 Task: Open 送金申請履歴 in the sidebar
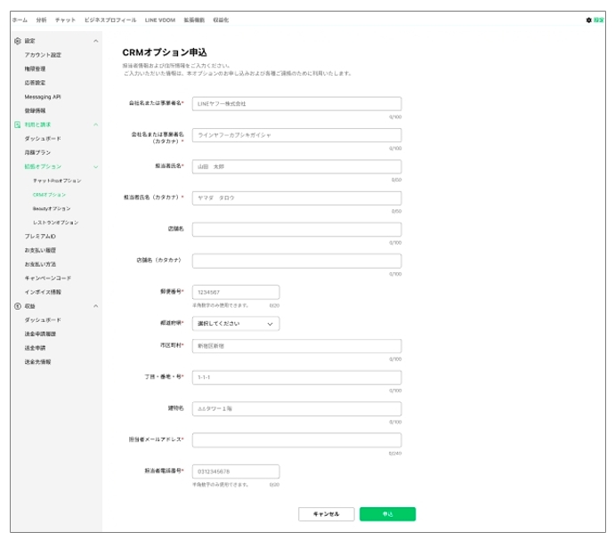pyautogui.click(x=40, y=334)
